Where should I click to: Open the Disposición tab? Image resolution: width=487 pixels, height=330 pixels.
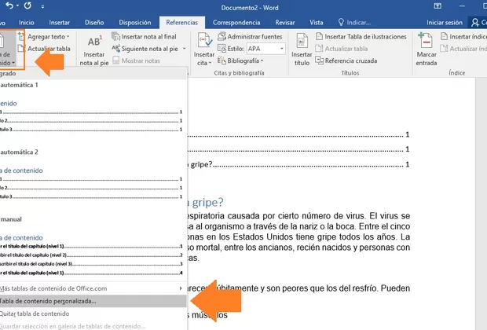135,22
